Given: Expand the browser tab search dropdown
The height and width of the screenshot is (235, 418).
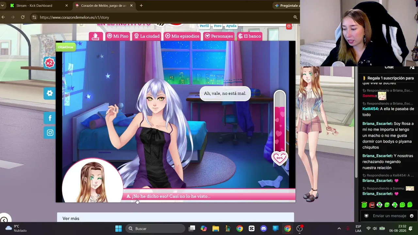Looking at the screenshot, I should point(2,6).
